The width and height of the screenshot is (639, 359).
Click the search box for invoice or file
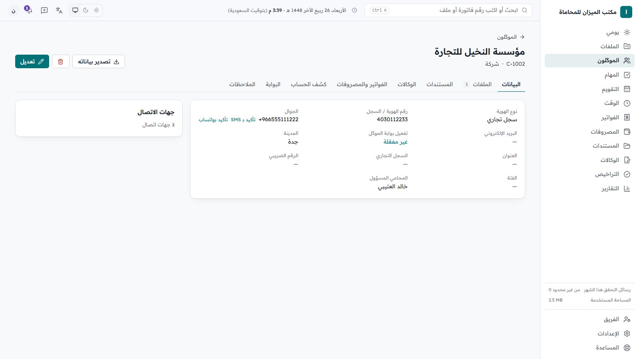coord(448,10)
